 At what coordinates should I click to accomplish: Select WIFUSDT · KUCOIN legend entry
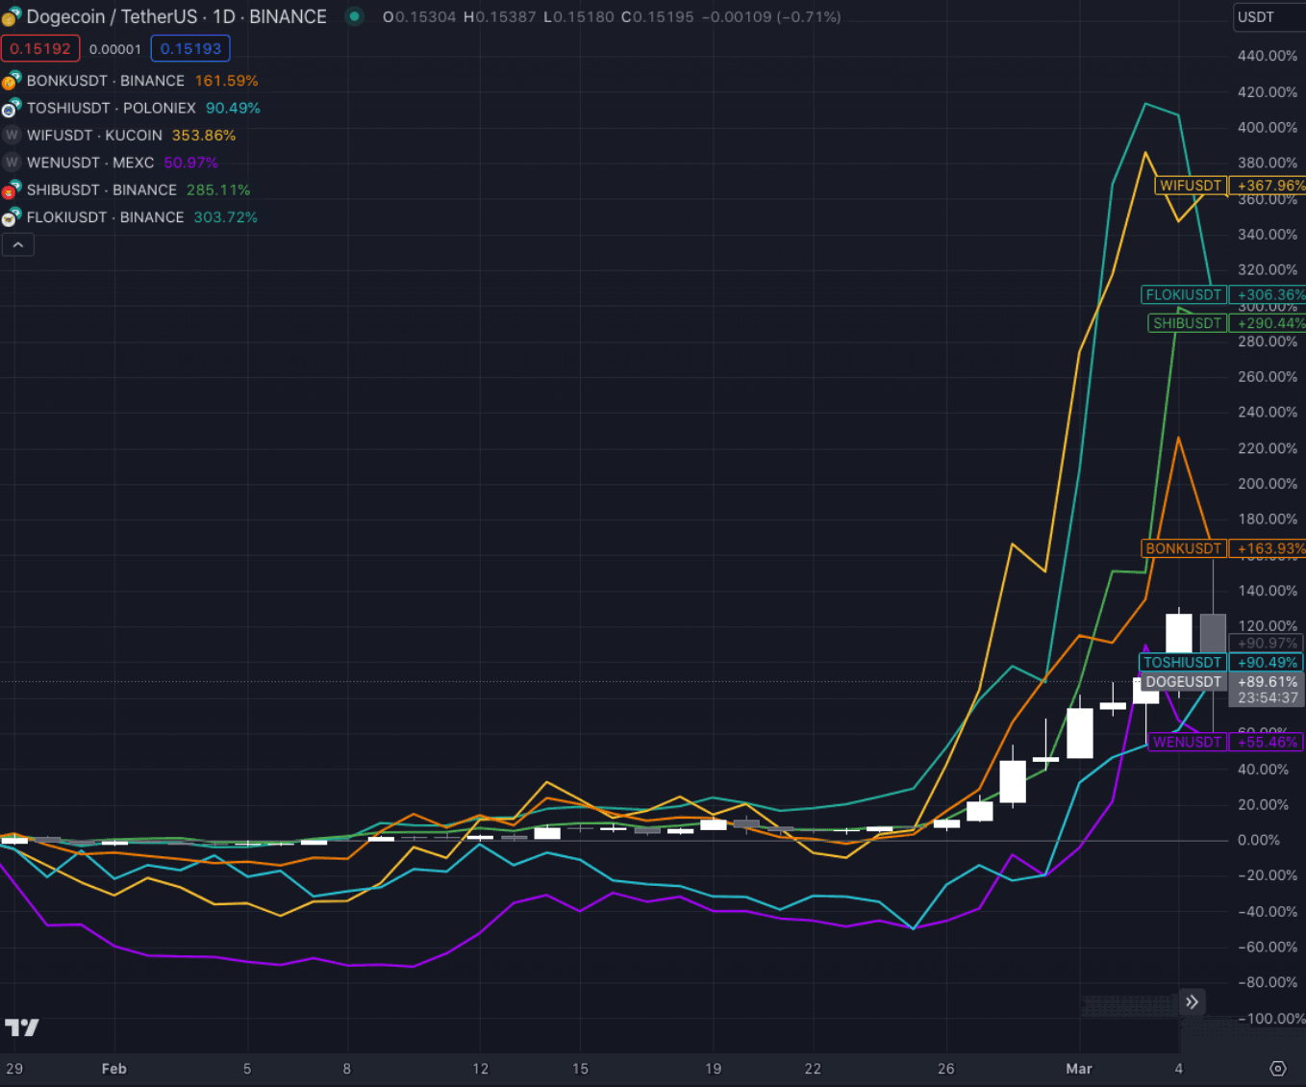(94, 136)
